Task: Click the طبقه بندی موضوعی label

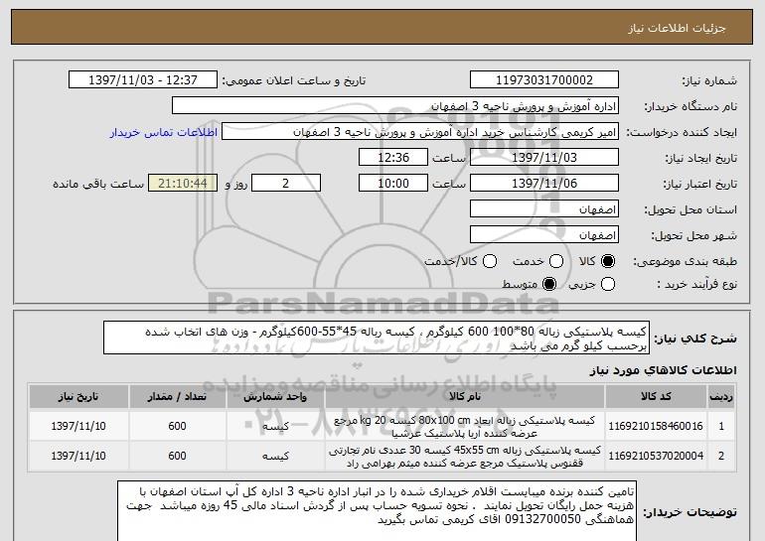Action: [x=685, y=262]
